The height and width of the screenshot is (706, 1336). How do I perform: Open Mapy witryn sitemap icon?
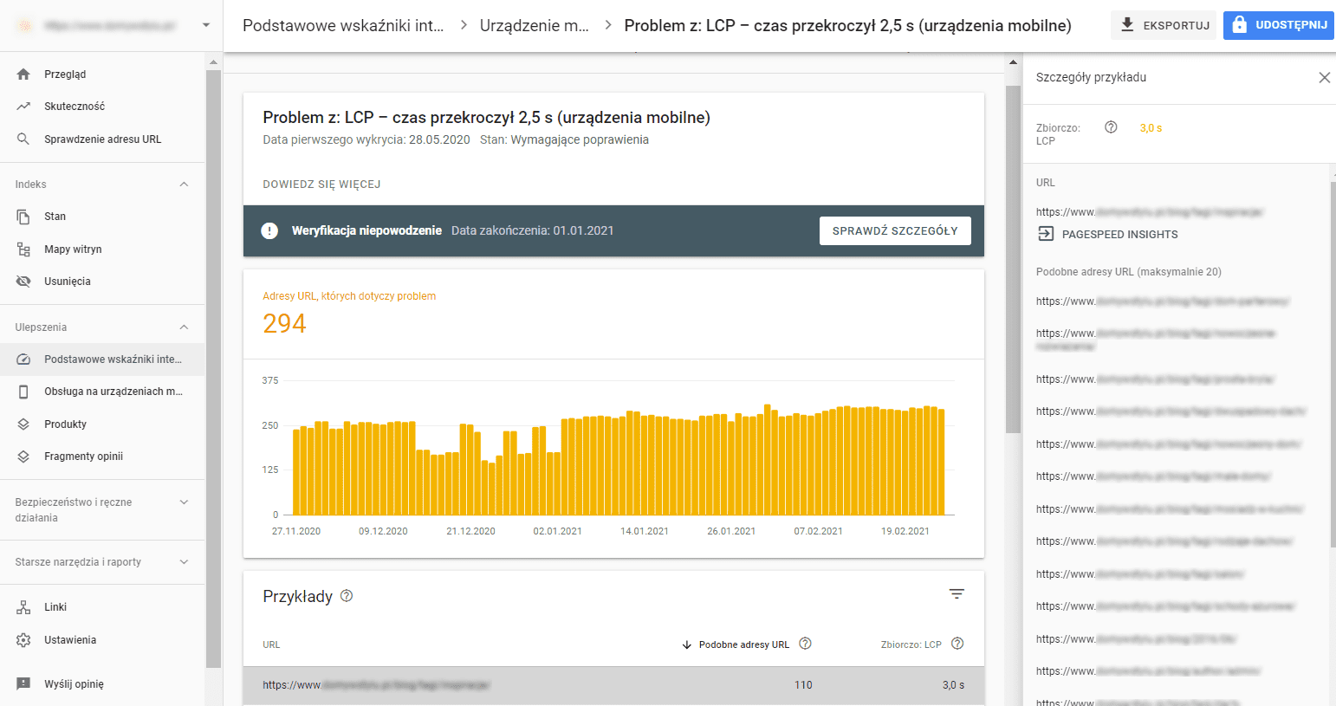coord(23,249)
